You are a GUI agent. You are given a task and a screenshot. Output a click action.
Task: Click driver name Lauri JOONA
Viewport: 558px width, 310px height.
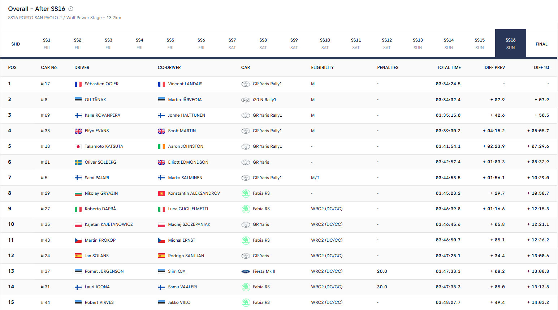pyautogui.click(x=97, y=287)
